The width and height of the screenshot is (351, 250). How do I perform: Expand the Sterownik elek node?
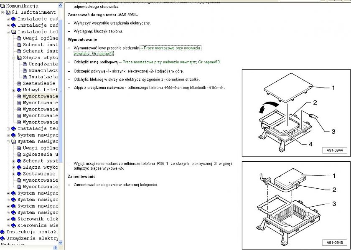pyautogui.click(x=8, y=219)
